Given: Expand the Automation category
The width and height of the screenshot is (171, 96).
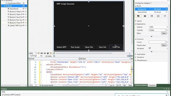Looking at the screenshot, I should (136, 54).
